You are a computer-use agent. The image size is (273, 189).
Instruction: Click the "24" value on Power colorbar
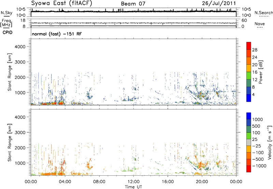255,57
